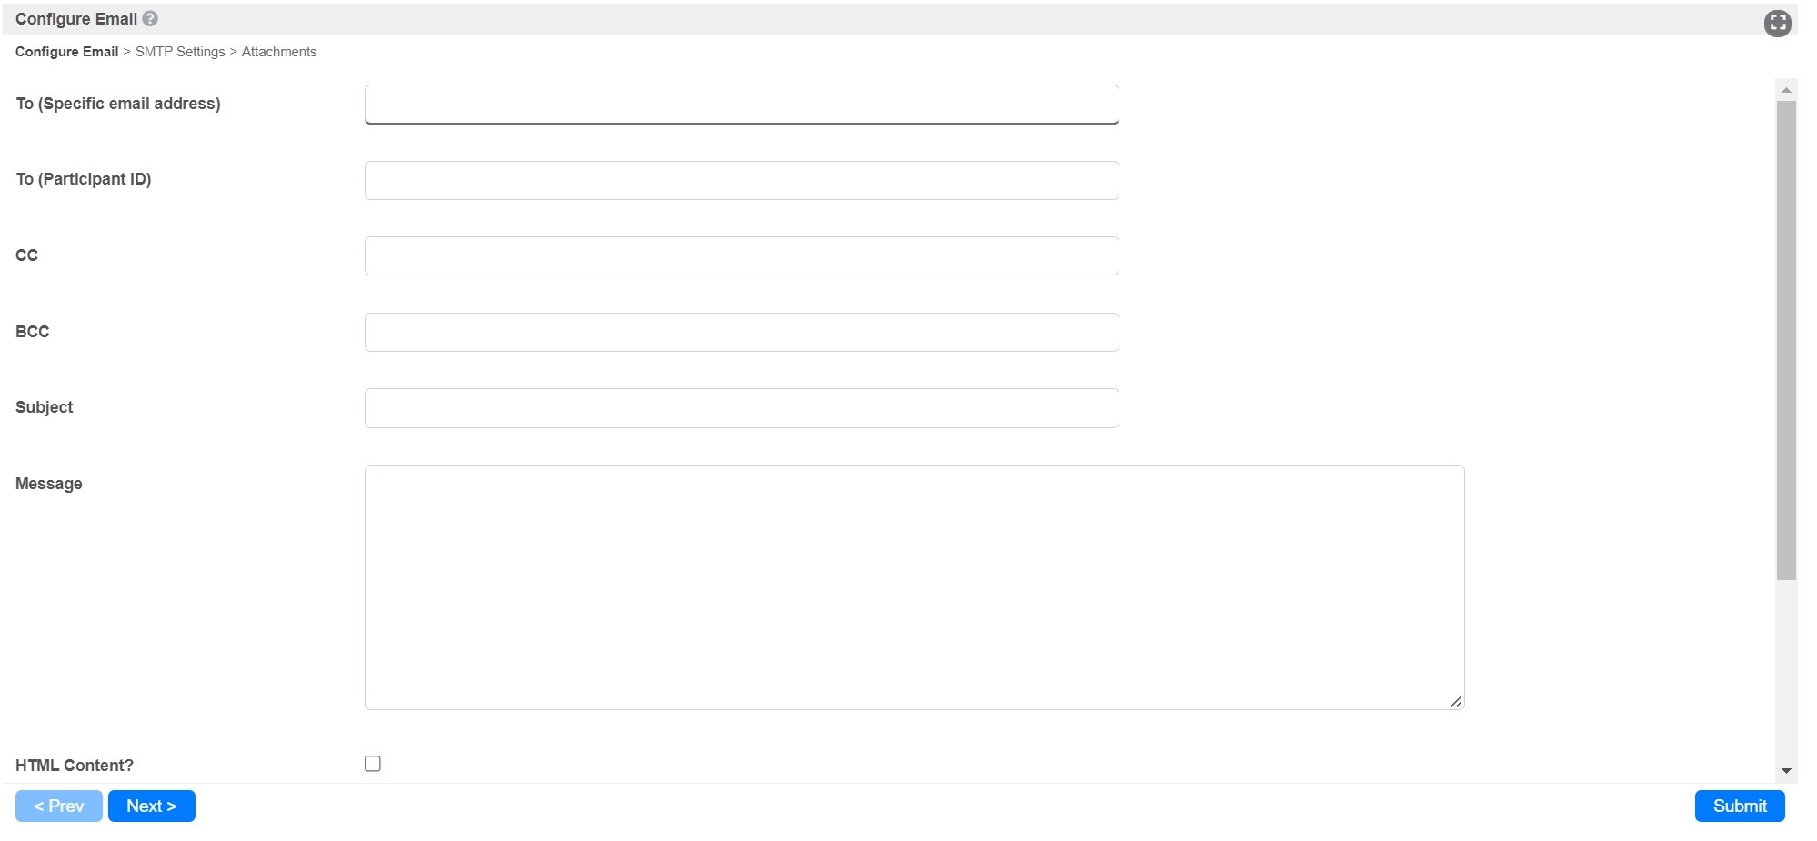This screenshot has width=1817, height=841.
Task: Click the scrollbar up arrow
Action: (1786, 90)
